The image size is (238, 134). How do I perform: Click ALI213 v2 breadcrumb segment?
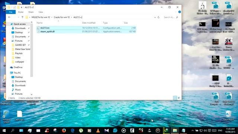(78, 17)
